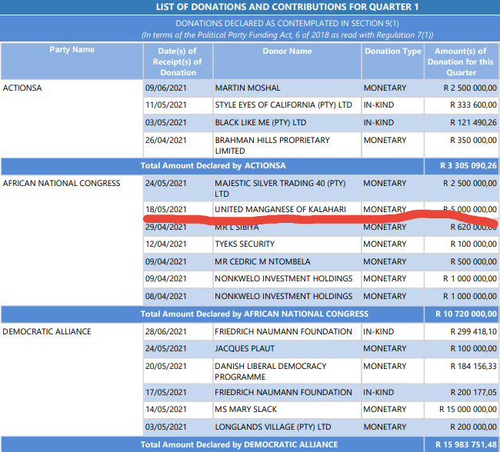Select donor MARTIN MOSHAL

click(x=248, y=88)
